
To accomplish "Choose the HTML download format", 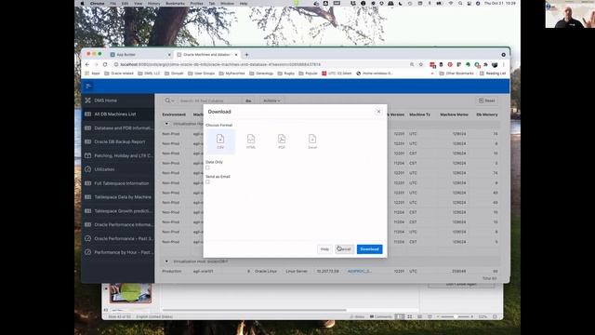I will tap(251, 141).
